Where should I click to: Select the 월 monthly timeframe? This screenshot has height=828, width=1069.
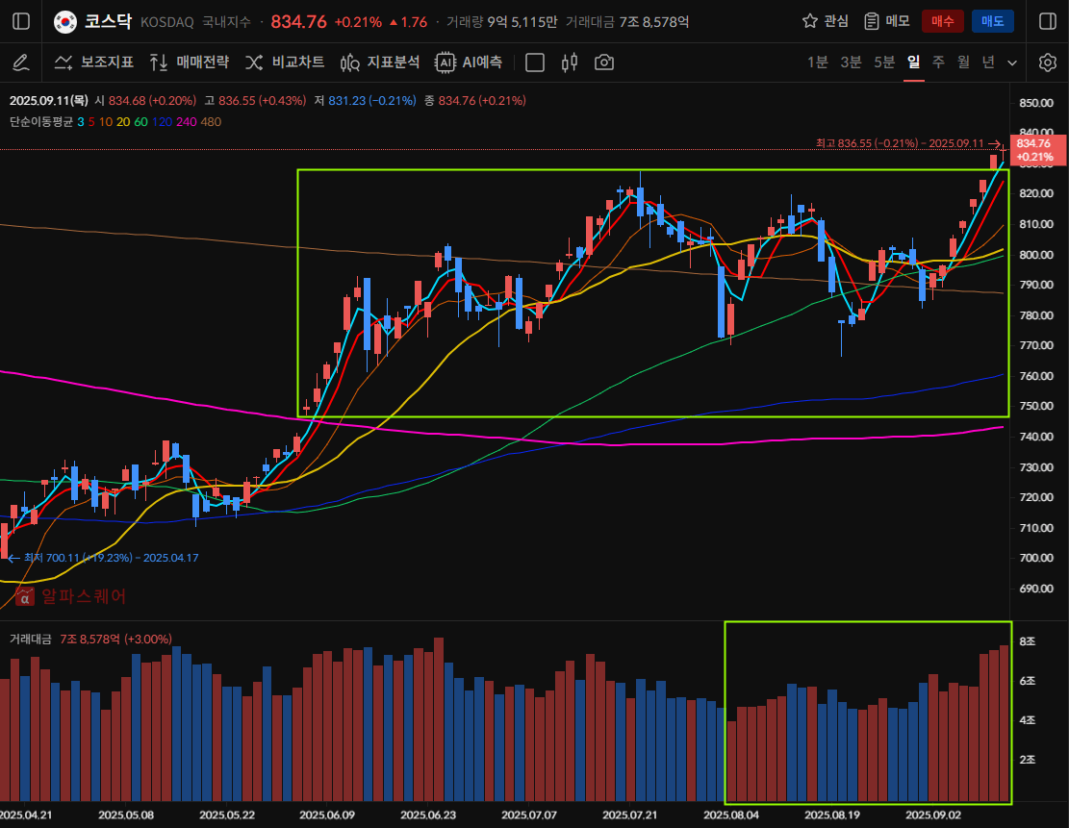click(x=963, y=63)
